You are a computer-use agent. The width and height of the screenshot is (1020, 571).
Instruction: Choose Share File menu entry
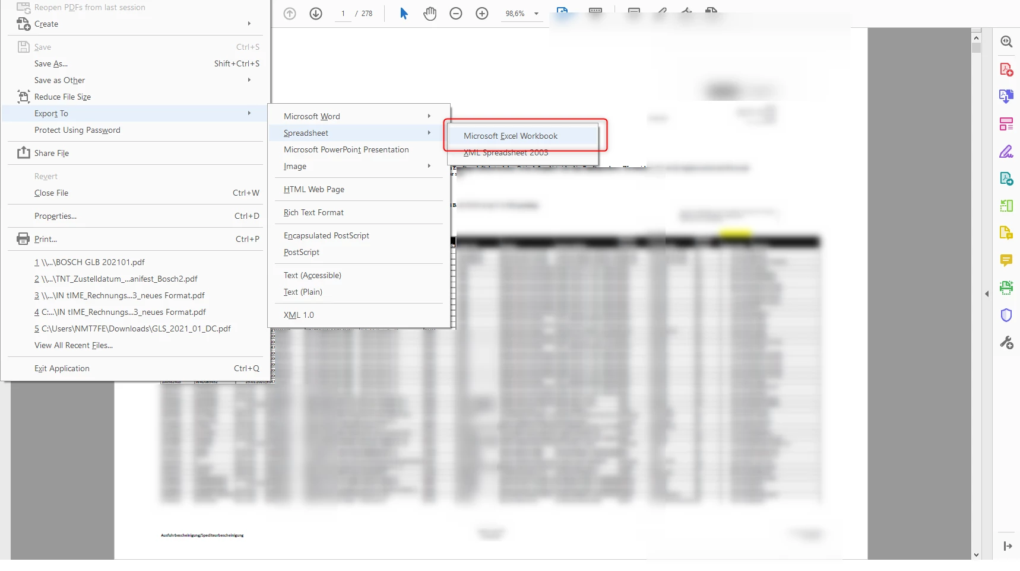tap(135, 153)
